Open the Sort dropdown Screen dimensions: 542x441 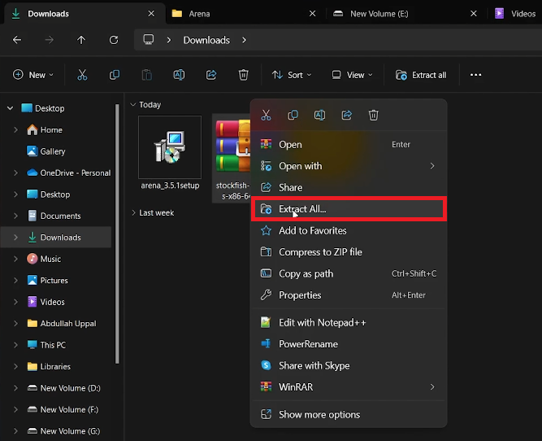coord(290,75)
